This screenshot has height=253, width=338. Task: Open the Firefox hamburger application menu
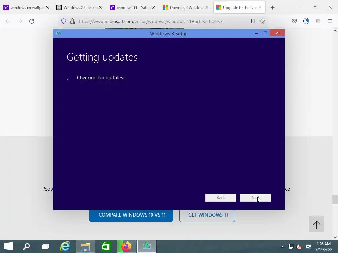330,21
